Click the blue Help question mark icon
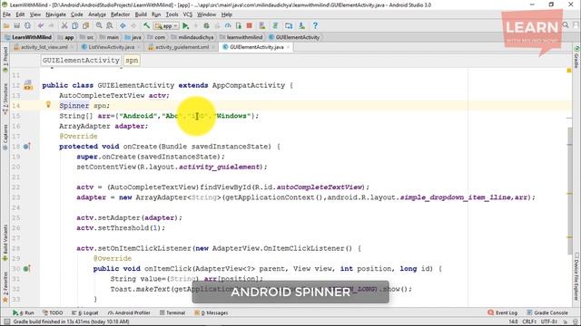Viewport: 581px width, 326px height. [x=315, y=26]
